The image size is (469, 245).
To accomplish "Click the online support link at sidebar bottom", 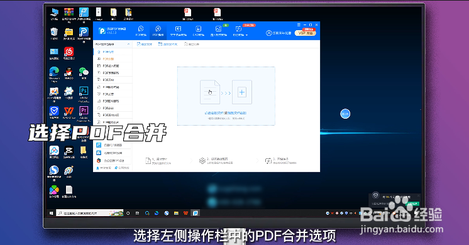I will tap(104, 168).
